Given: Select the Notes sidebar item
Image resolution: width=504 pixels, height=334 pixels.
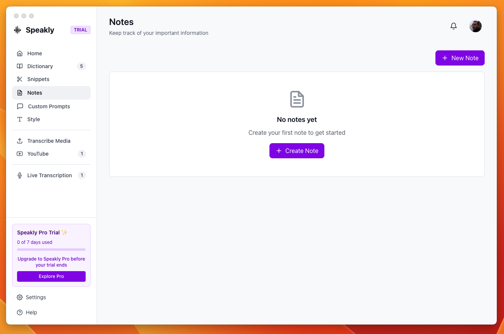Looking at the screenshot, I should coord(51,93).
